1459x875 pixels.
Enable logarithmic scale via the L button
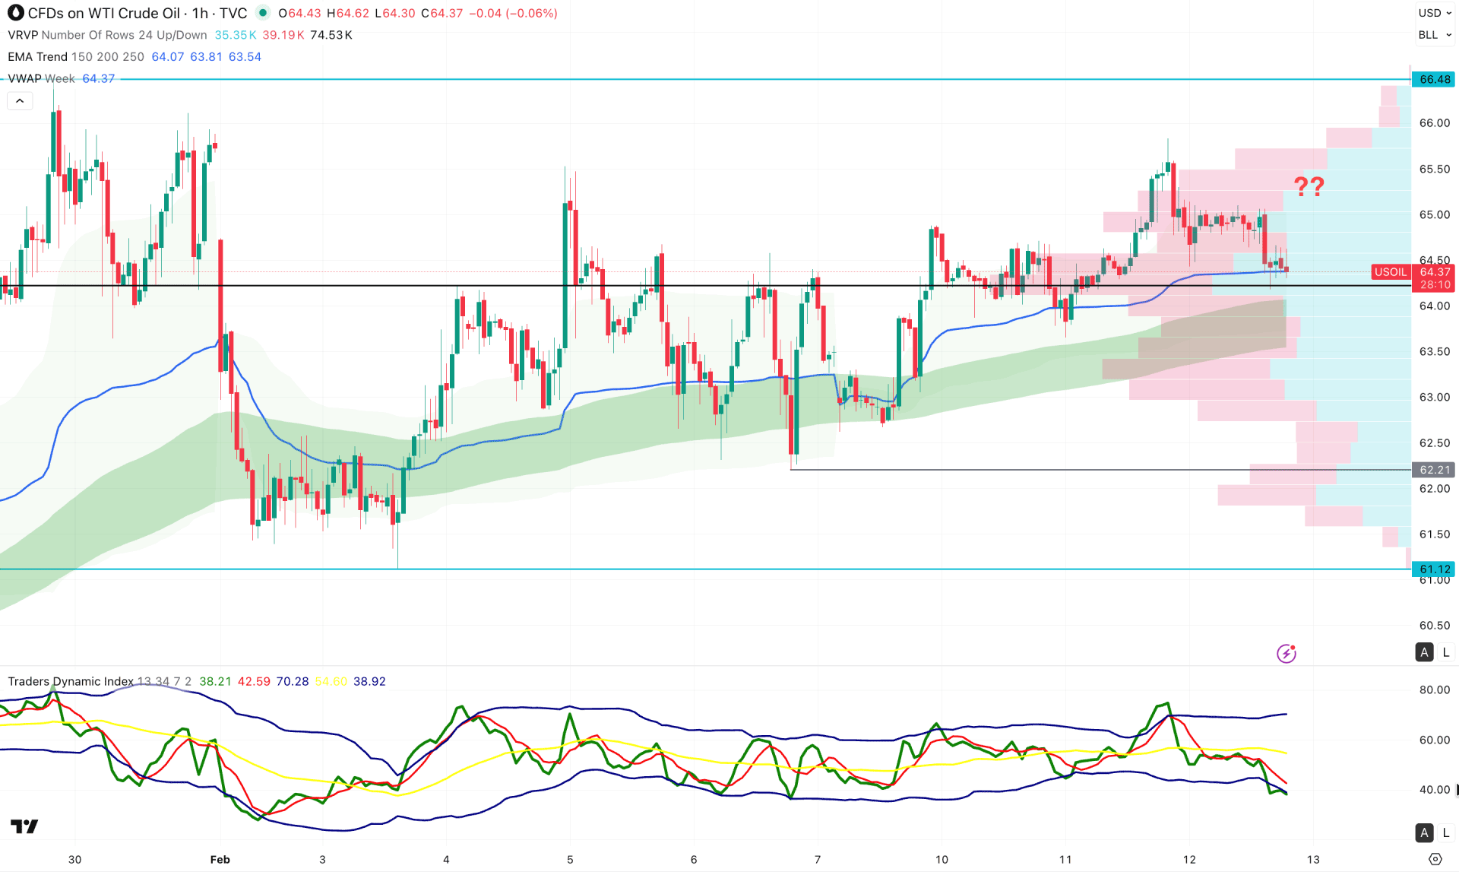pyautogui.click(x=1445, y=652)
